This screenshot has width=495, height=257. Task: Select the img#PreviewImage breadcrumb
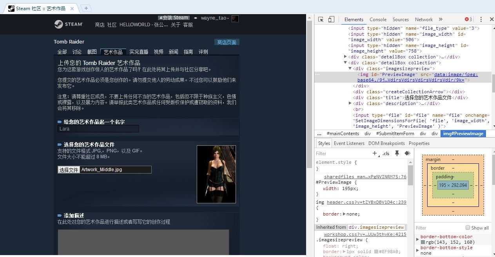tap(463, 134)
